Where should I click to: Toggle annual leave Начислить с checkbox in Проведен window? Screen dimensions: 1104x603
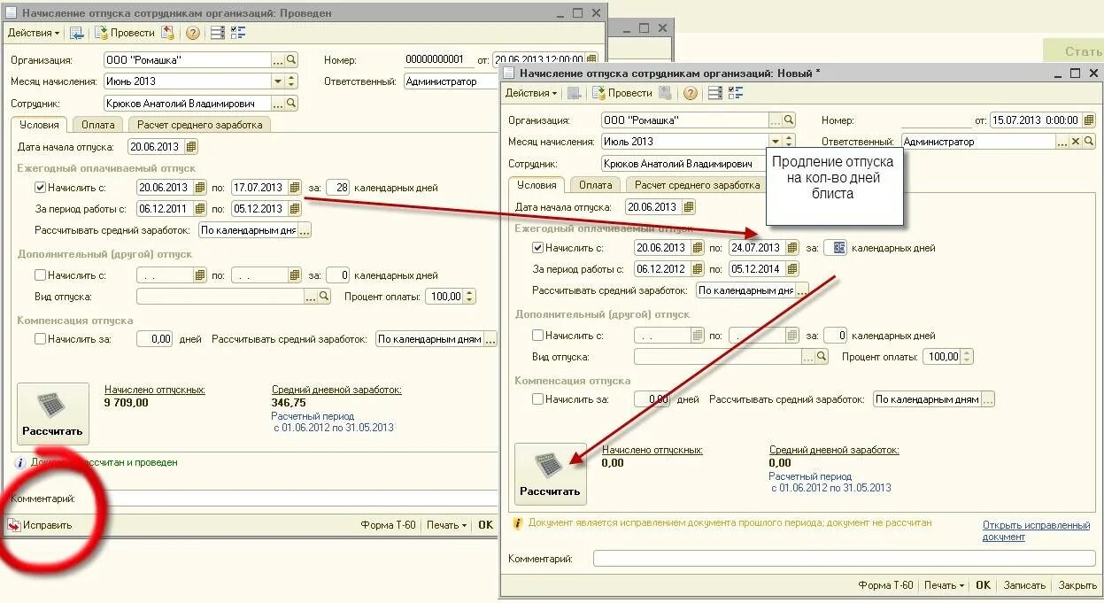click(x=40, y=188)
